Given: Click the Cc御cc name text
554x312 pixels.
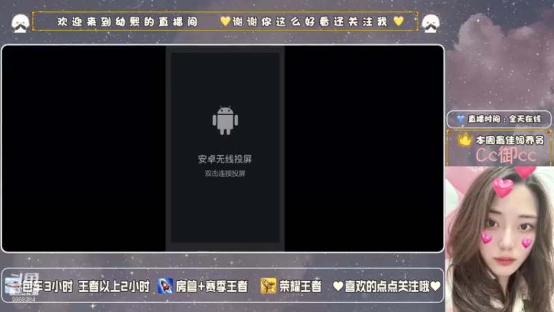Looking at the screenshot, I should 506,155.
